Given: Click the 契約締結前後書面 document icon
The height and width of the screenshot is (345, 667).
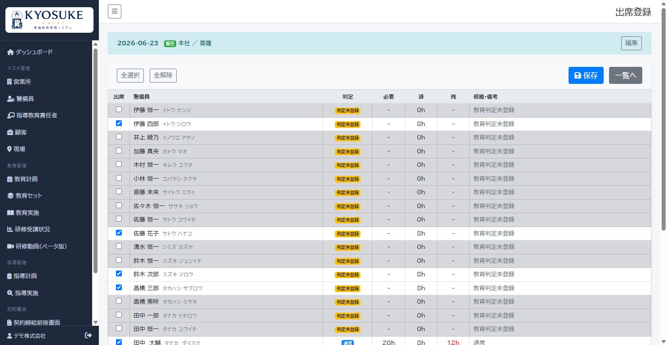Looking at the screenshot, I should point(9,323).
